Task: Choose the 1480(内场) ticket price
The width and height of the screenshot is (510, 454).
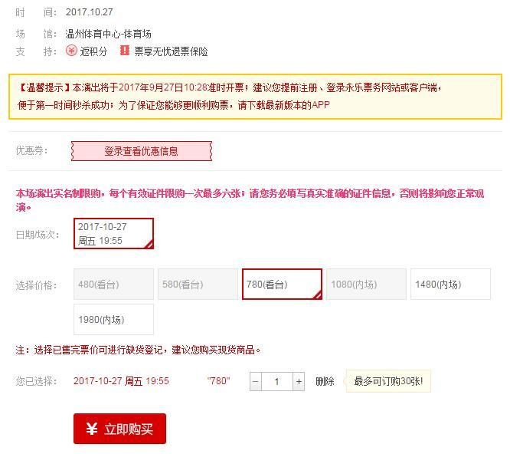Action: (x=450, y=285)
